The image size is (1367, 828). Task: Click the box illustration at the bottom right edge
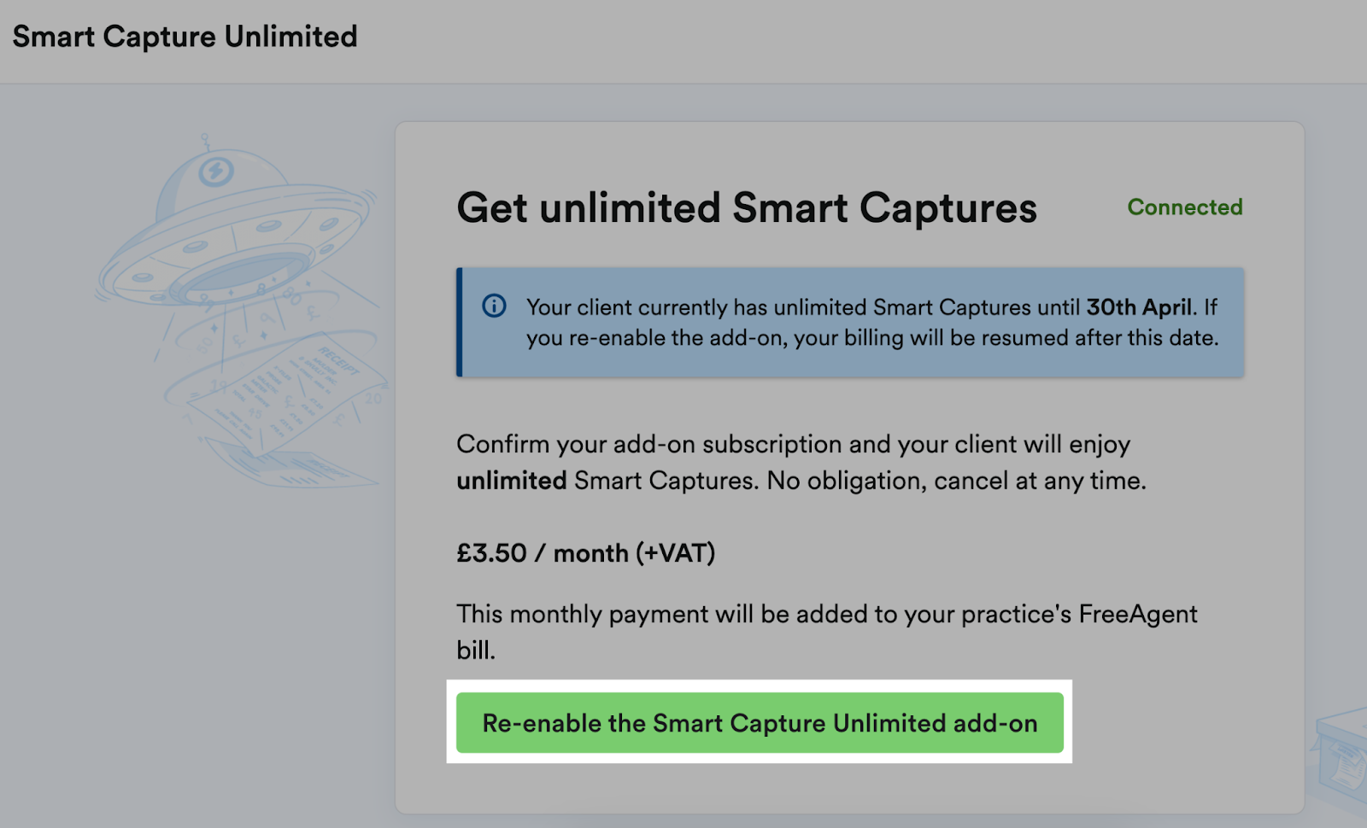1341,755
